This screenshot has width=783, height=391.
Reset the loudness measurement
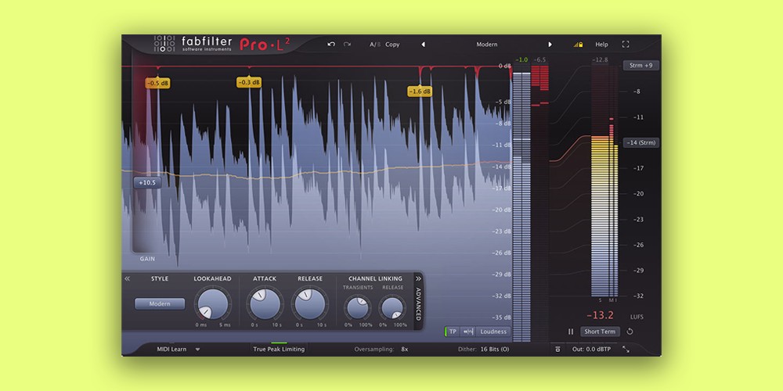tap(630, 332)
